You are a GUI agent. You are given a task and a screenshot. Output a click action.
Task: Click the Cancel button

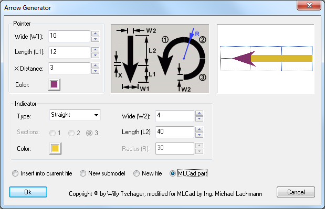(x=296, y=192)
